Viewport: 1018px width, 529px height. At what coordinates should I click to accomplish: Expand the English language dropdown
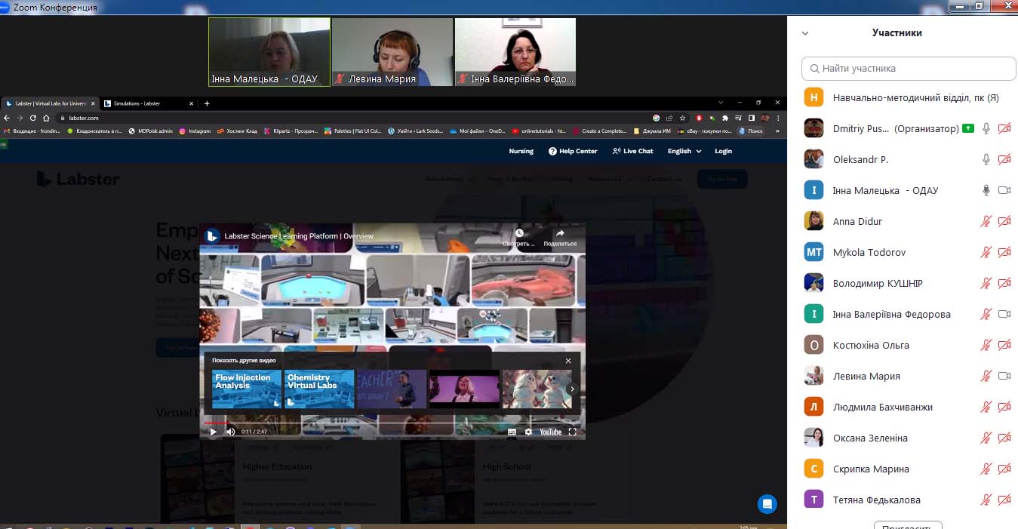684,151
